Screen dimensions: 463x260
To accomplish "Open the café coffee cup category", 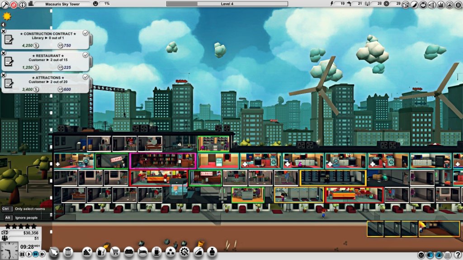I will click(157, 252).
